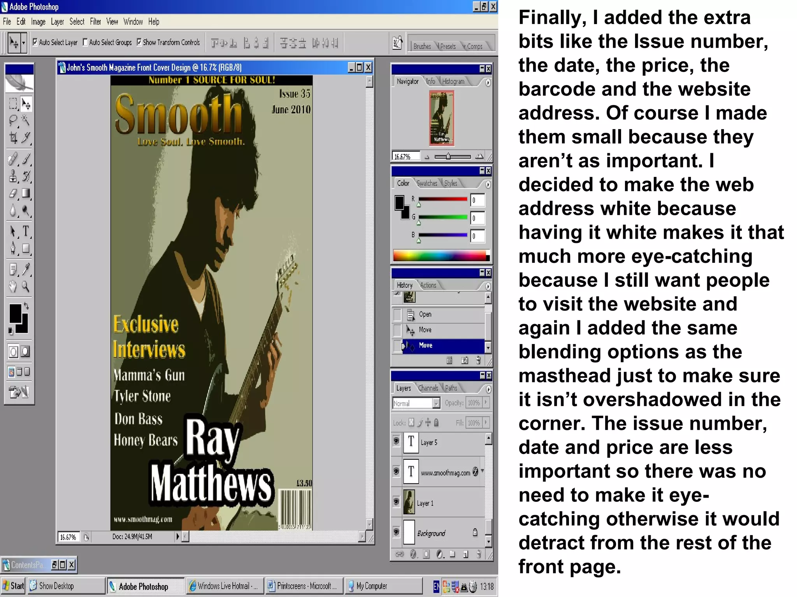Image resolution: width=797 pixels, height=597 pixels.
Task: Select the Eyedropper tool
Action: (26, 269)
